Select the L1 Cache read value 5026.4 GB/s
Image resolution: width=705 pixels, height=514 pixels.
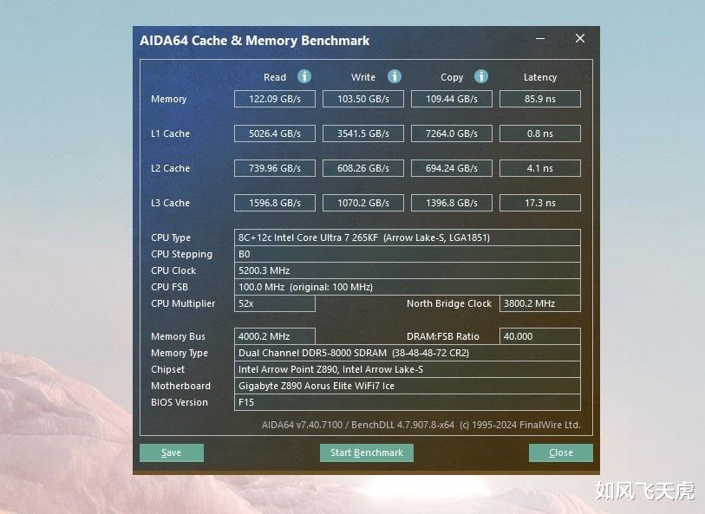point(275,133)
